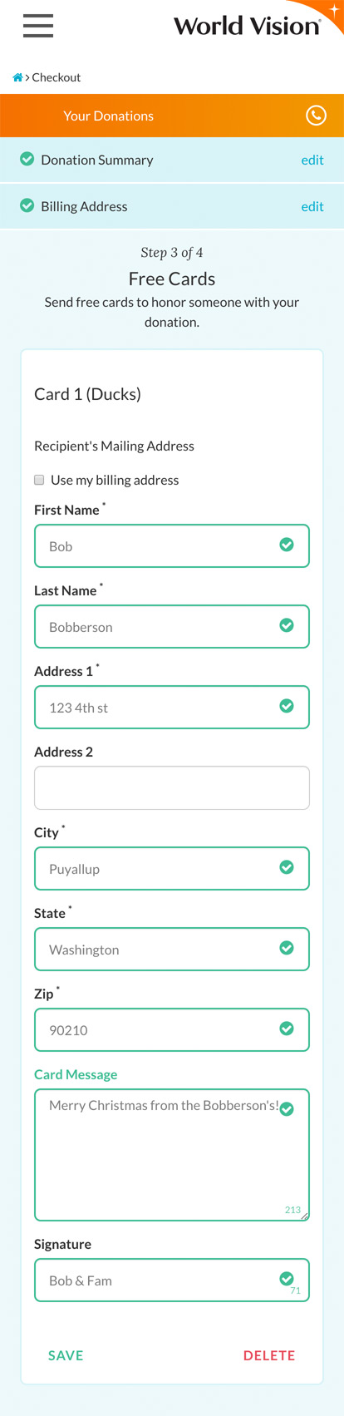Click the Checkout breadcrumb item
Screen dimensions: 344x1416
[57, 77]
